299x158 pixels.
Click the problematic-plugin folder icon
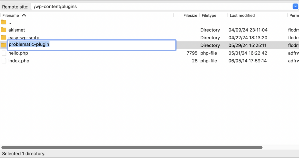(x=4, y=45)
